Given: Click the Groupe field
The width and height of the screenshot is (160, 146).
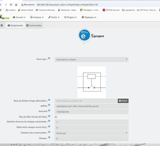Looking at the screenshot, I should (91, 139).
